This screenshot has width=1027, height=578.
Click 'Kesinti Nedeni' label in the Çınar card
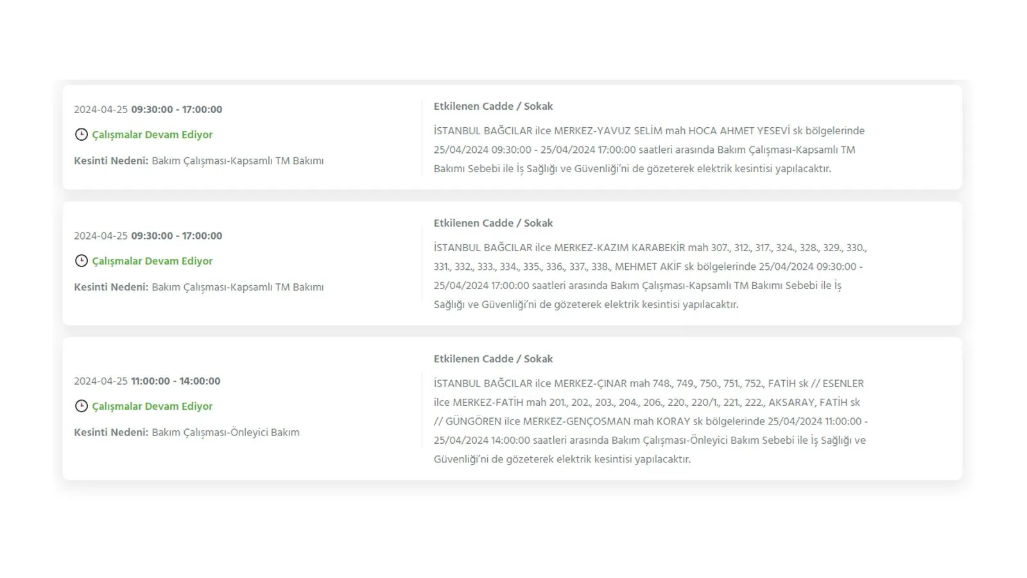[x=111, y=433]
